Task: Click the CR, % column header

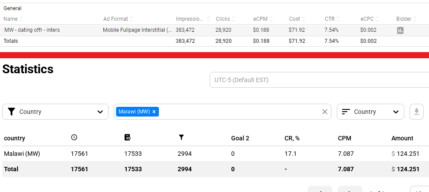Action: point(292,138)
